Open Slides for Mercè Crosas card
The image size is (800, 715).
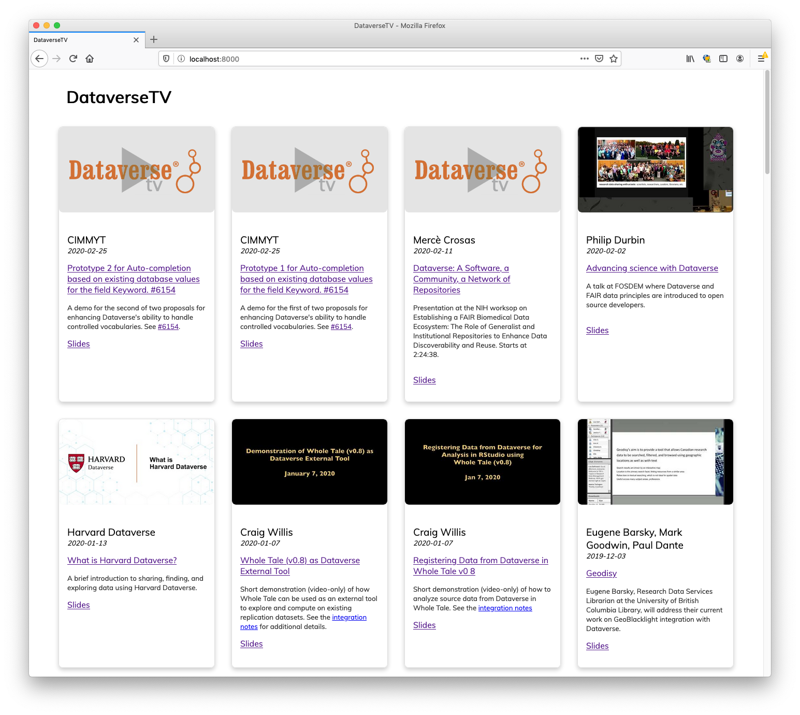[425, 380]
